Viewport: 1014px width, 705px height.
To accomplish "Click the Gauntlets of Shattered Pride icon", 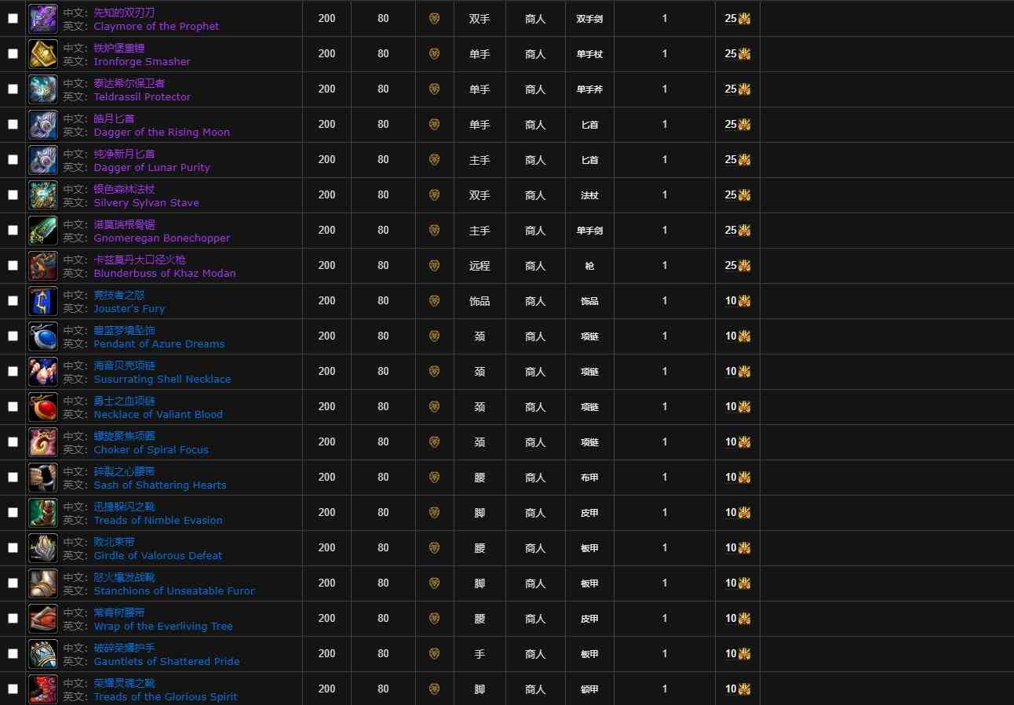I will pos(43,654).
